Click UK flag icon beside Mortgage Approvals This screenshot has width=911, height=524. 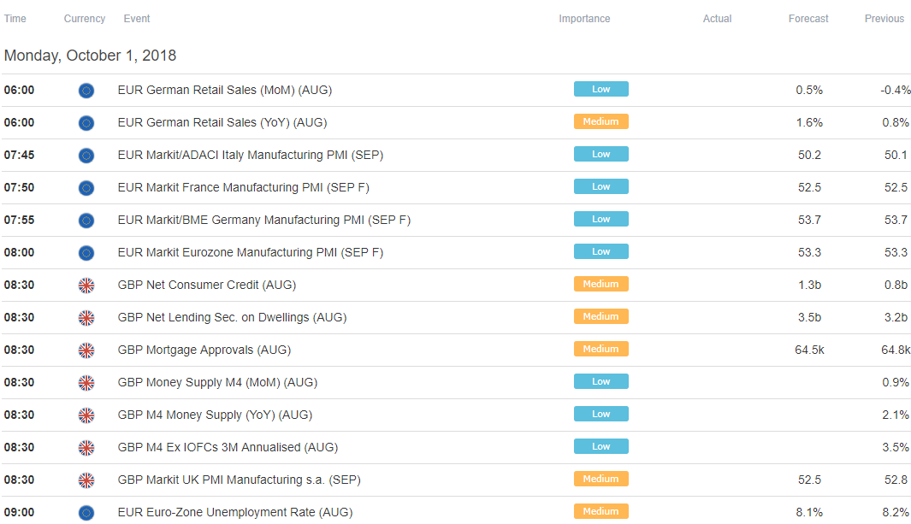(x=86, y=350)
